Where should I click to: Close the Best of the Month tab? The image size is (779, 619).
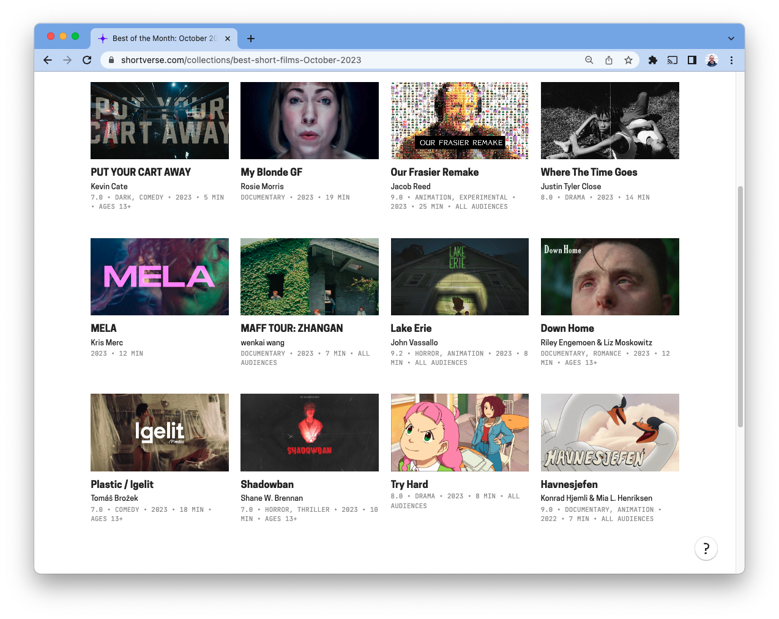[x=228, y=39]
